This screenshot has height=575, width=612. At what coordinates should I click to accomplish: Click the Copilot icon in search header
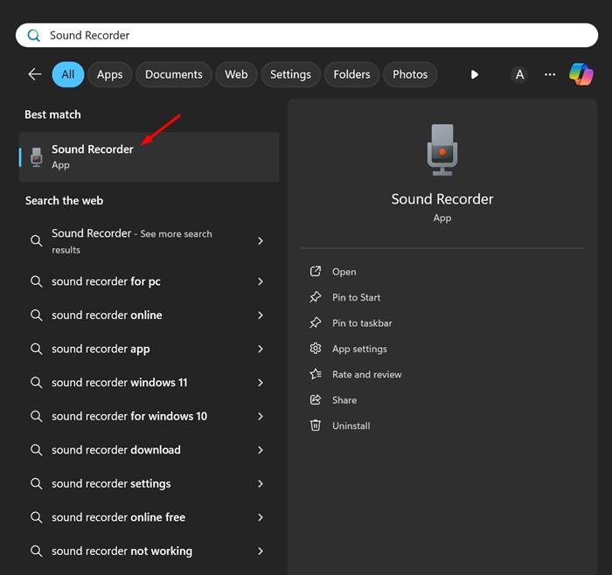[581, 74]
